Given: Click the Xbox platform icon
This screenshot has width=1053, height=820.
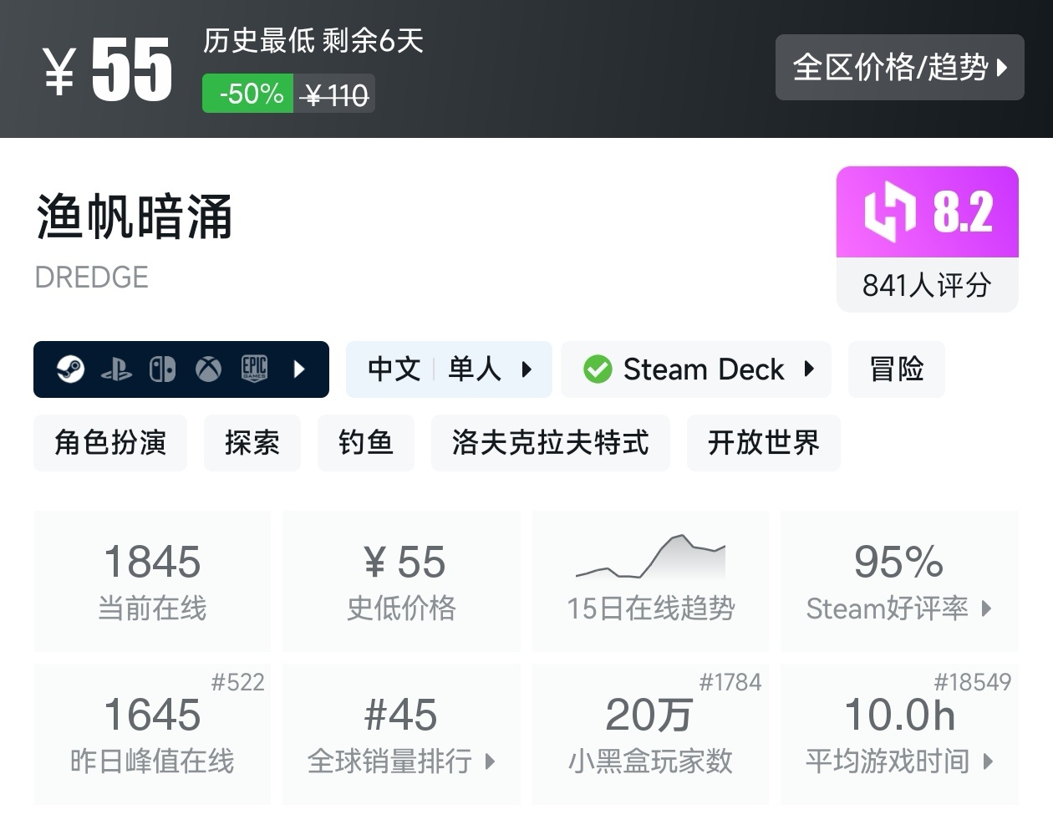Looking at the screenshot, I should click(207, 369).
